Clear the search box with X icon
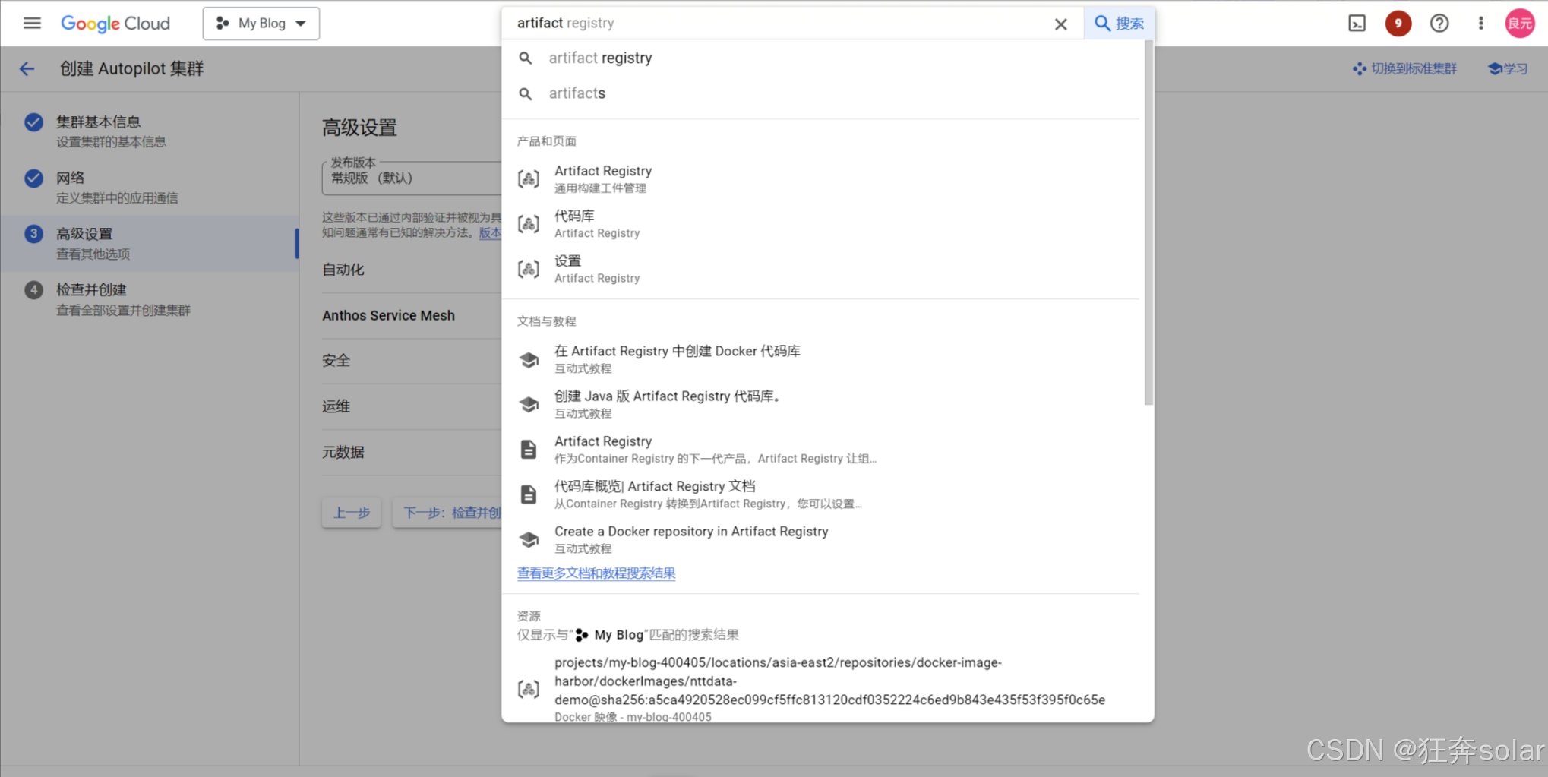Viewport: 1548px width, 777px height. (1060, 24)
